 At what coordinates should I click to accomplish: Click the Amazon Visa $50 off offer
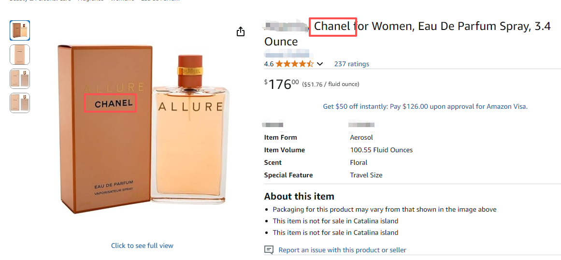[425, 106]
